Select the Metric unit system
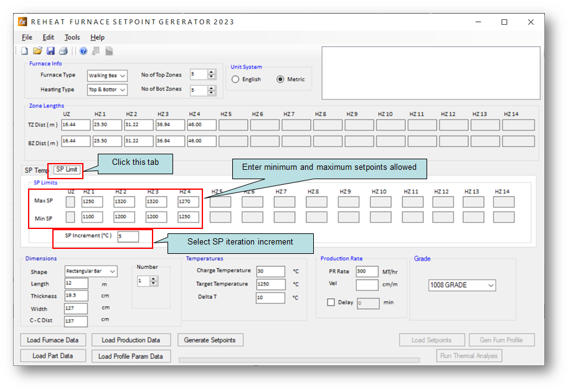This screenshot has width=571, height=392. [x=291, y=80]
